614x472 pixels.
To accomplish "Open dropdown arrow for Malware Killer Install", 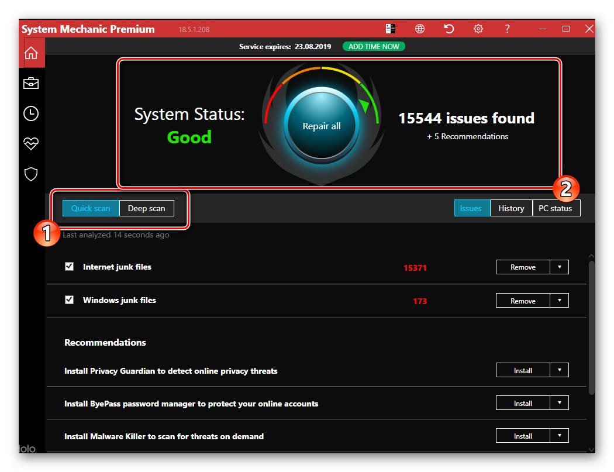I will [560, 435].
